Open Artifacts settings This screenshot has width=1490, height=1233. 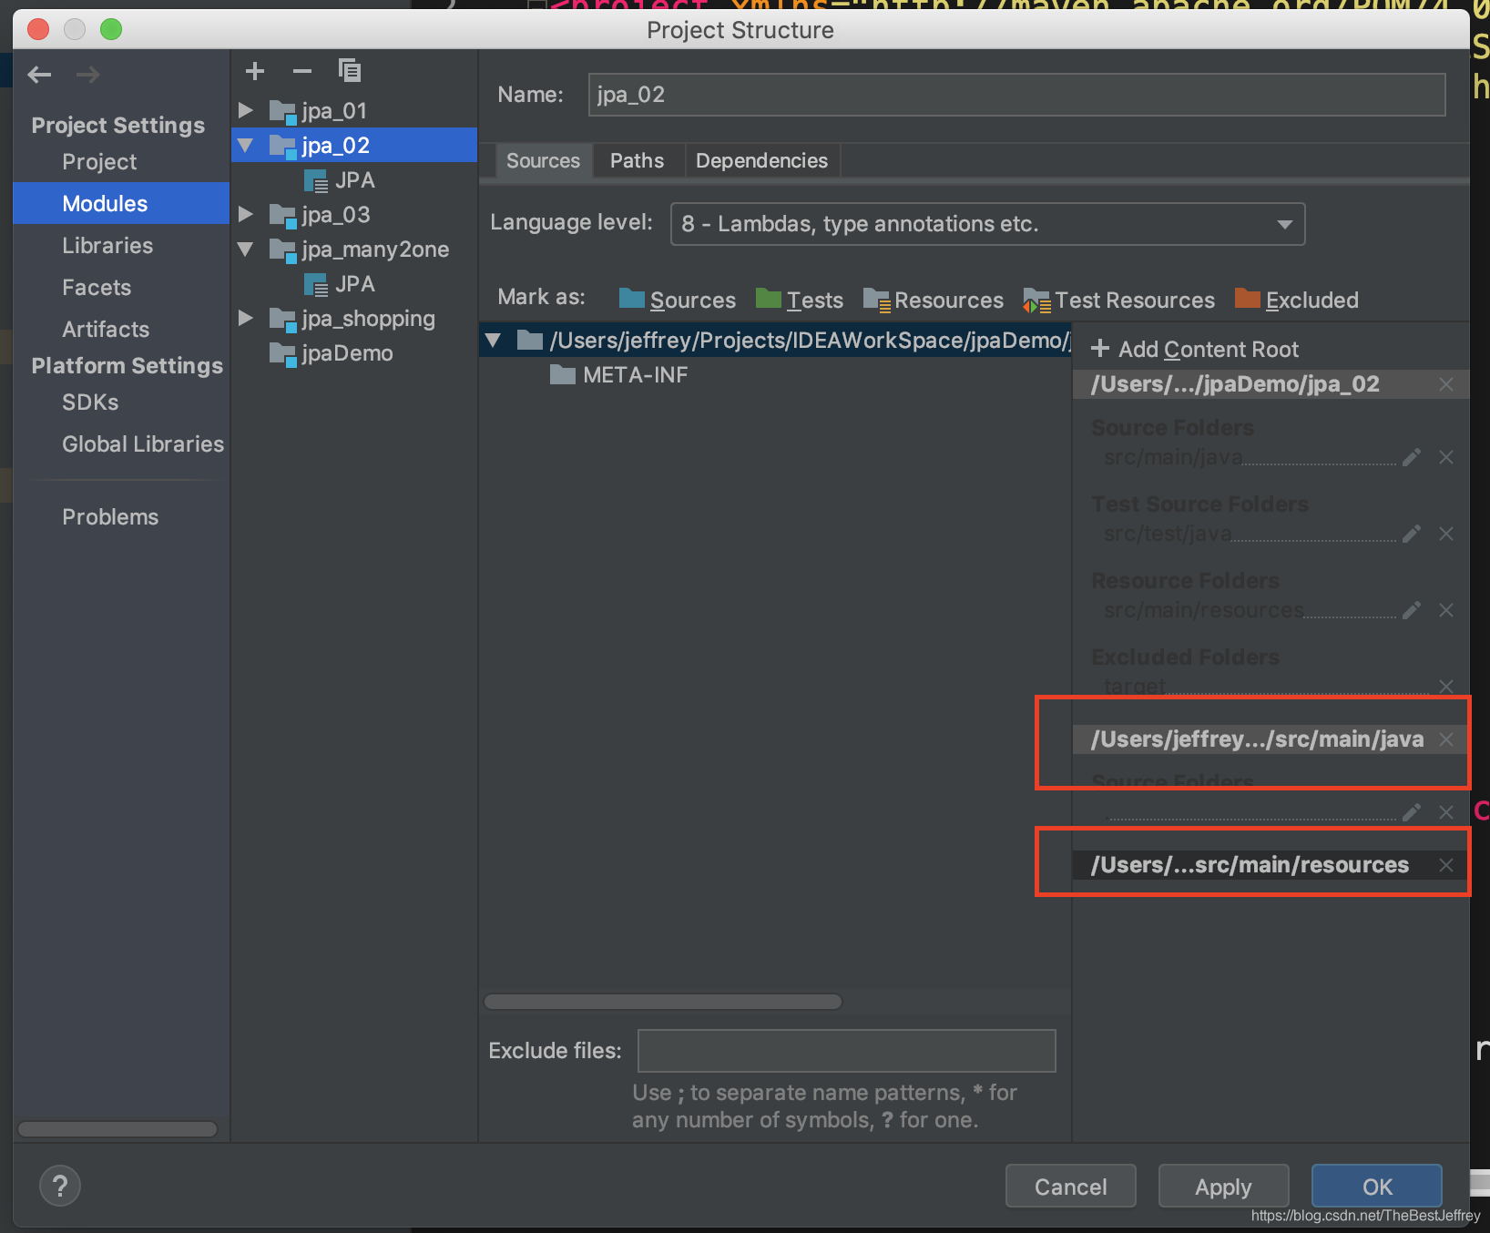pos(106,330)
